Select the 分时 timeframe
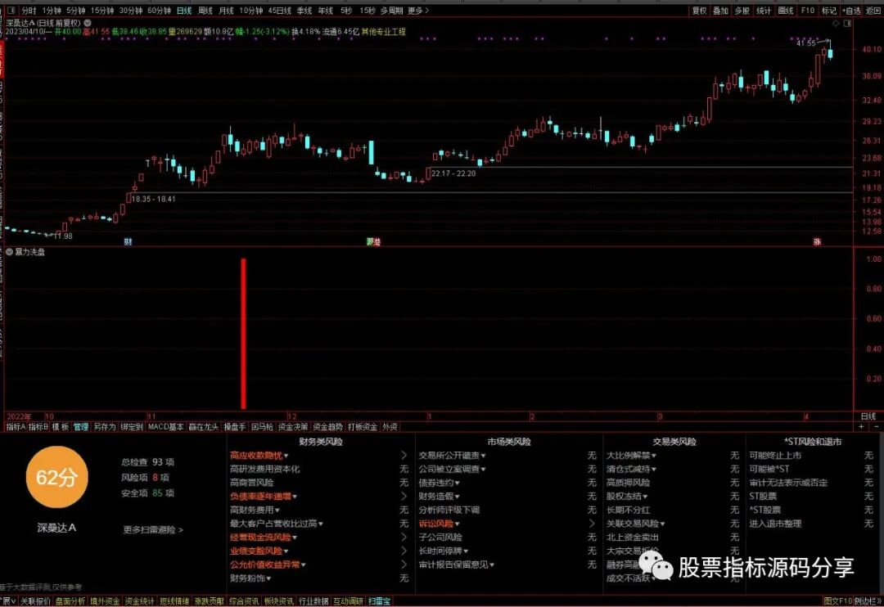The height and width of the screenshot is (607, 884). point(29,10)
